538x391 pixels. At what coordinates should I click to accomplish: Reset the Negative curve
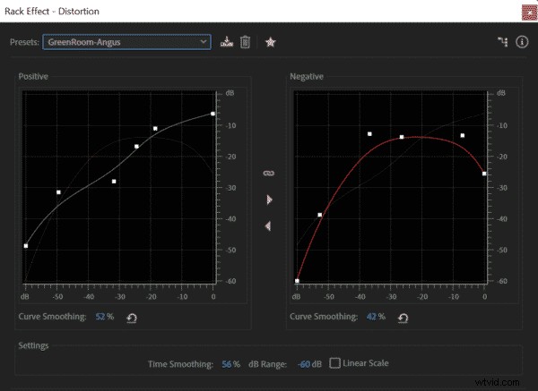pos(403,318)
